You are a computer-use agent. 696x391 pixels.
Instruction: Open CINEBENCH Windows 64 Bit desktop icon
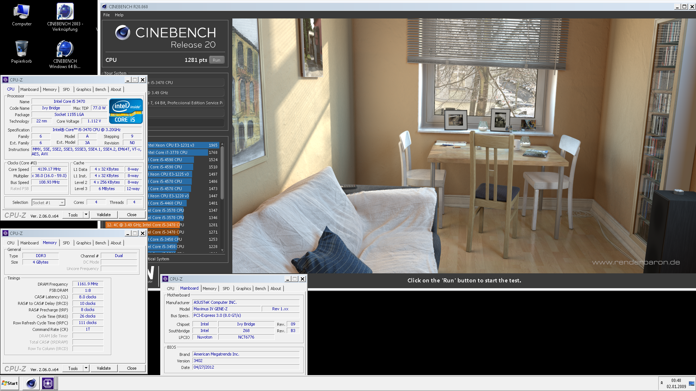click(x=65, y=54)
